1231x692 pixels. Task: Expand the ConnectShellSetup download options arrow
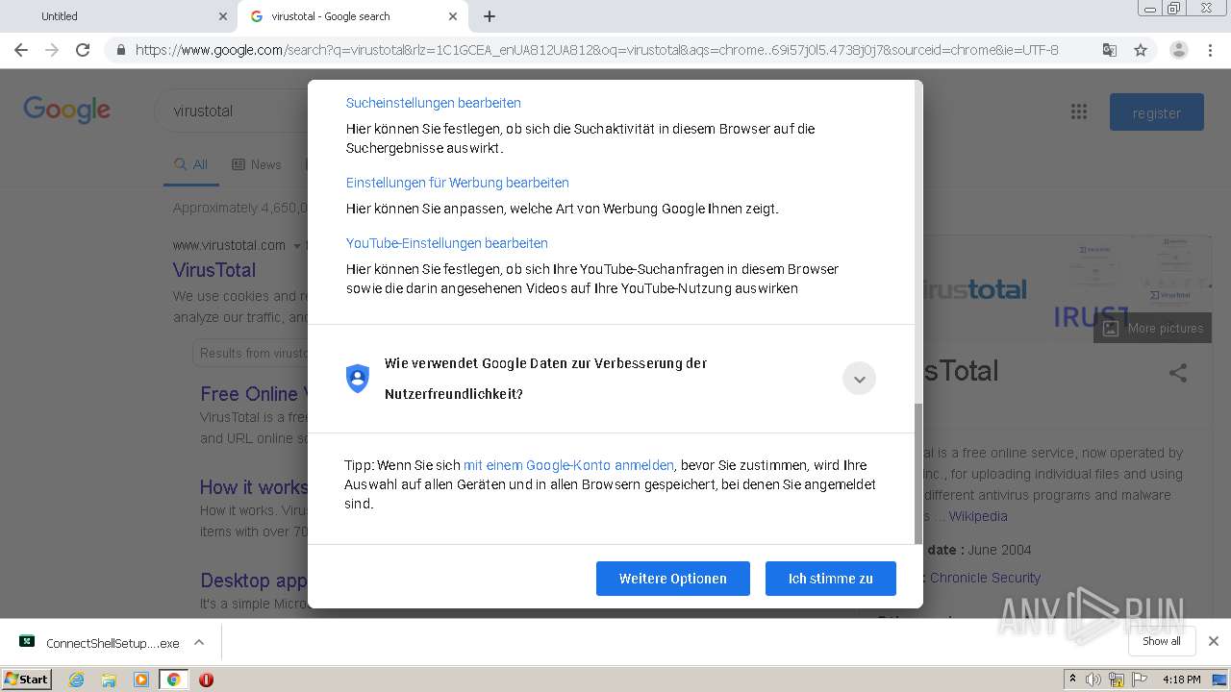[x=199, y=642]
